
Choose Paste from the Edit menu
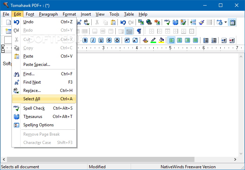click(44, 56)
